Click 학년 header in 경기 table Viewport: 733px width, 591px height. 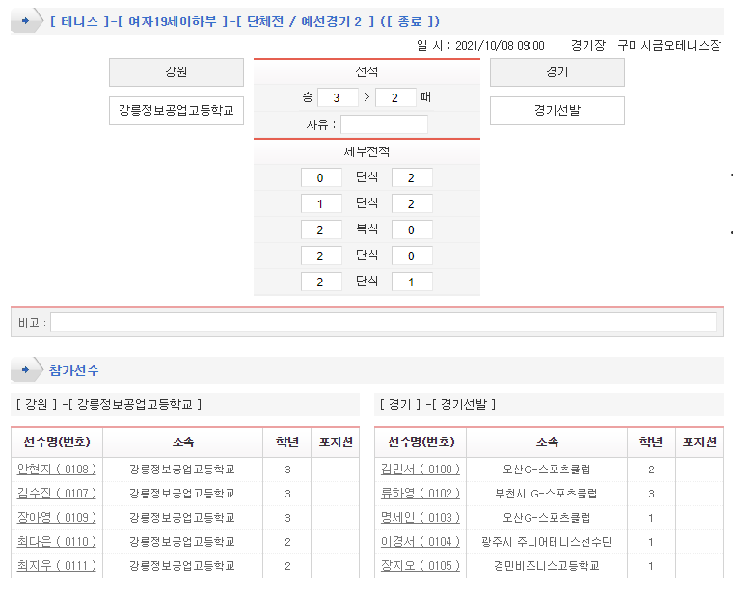(x=651, y=442)
